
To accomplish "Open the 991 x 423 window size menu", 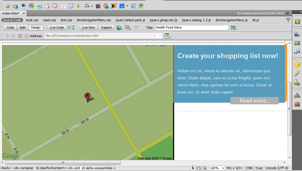I will 235,168.
